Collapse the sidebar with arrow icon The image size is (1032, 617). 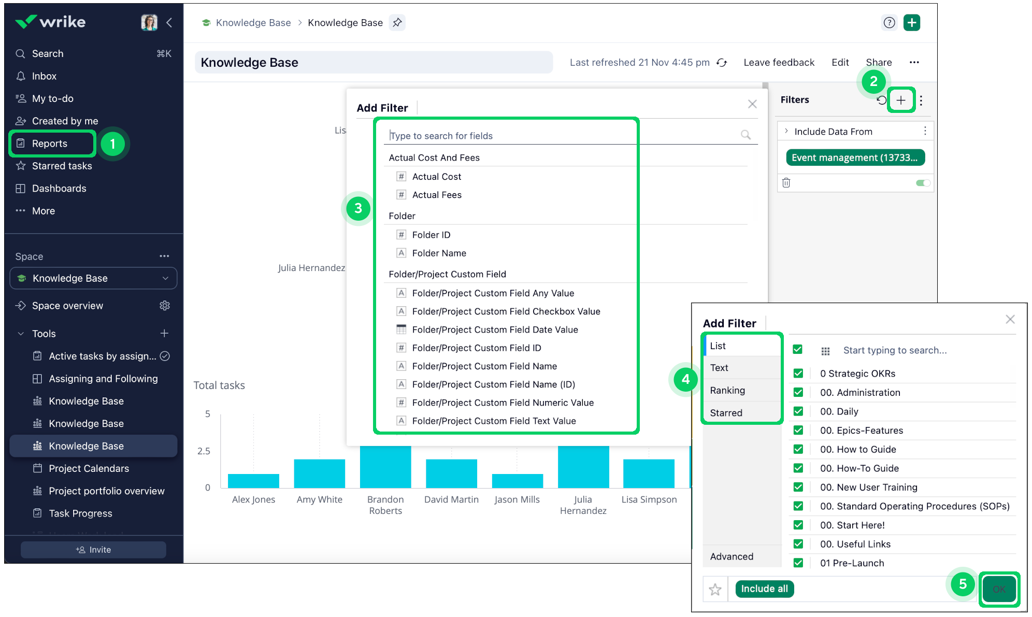(x=169, y=23)
